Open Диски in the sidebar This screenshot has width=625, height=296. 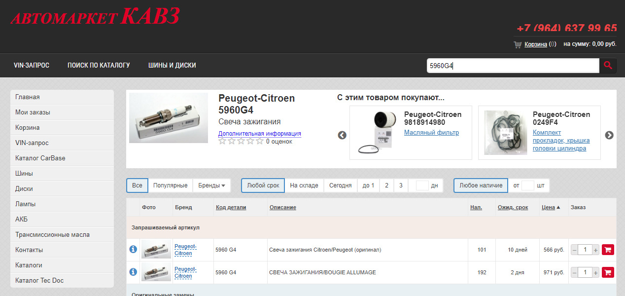tap(62, 189)
